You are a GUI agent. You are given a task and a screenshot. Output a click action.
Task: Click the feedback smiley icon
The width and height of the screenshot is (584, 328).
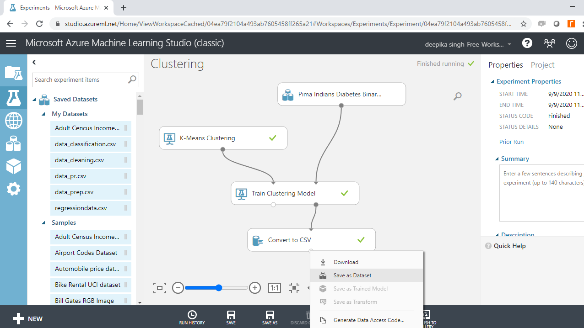click(571, 43)
